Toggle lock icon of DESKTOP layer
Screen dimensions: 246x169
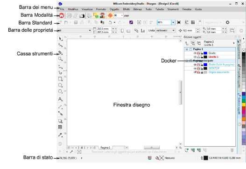click(202, 68)
